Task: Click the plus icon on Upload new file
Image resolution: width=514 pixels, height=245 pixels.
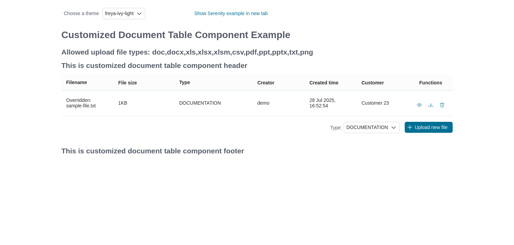Action: (410, 127)
